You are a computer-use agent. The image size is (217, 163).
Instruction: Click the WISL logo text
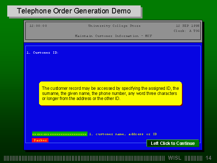[175, 158]
